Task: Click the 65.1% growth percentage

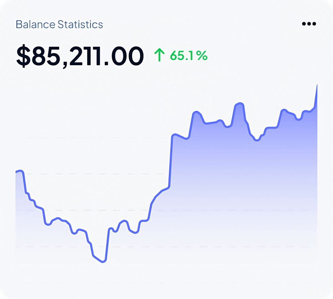Action: point(189,55)
